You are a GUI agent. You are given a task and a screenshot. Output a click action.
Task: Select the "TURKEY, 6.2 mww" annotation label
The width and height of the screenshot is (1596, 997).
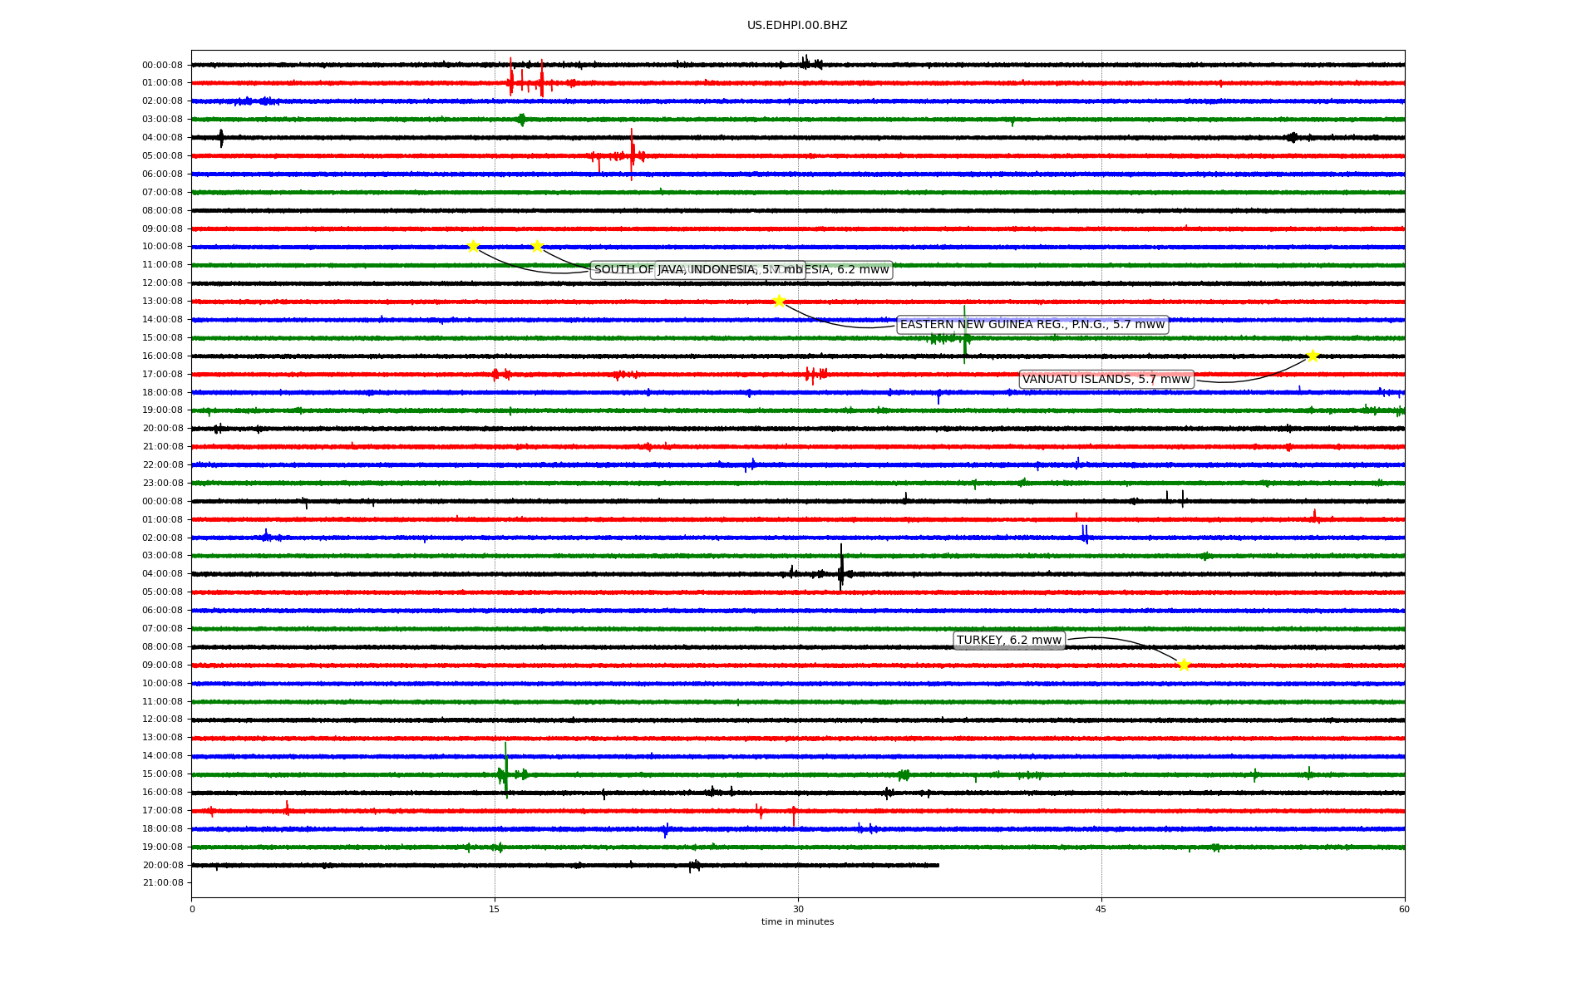(x=1009, y=640)
